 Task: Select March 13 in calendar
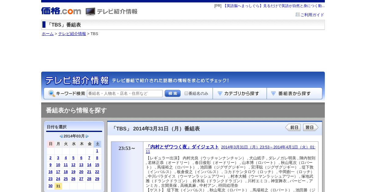(81, 165)
